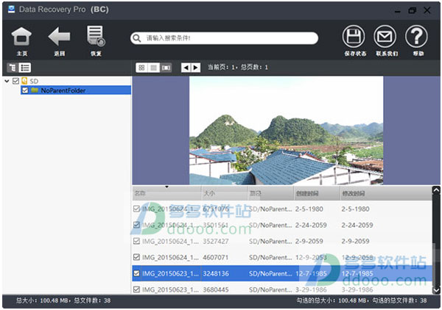
Task: Click the Data Recovery Pro app icon
Action: [12, 10]
